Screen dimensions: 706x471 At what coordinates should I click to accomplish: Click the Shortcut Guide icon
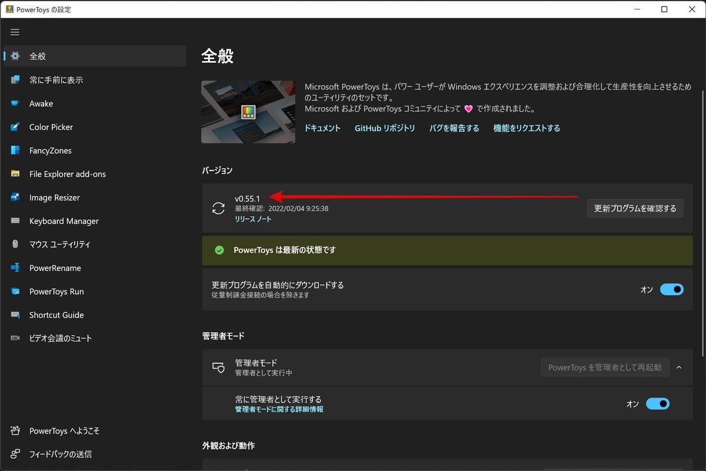[15, 315]
